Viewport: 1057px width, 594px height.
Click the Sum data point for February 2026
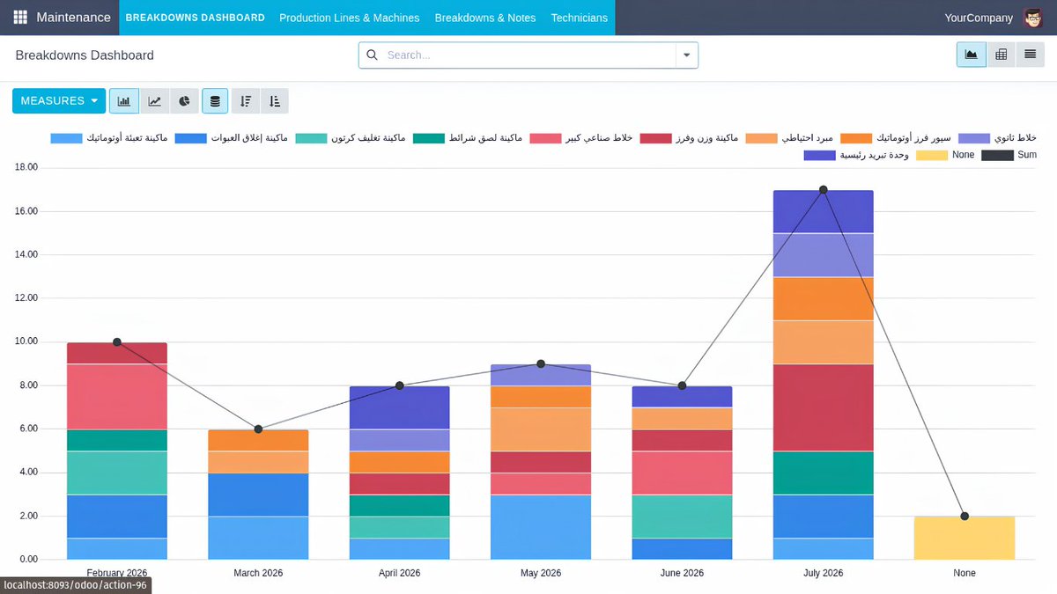[117, 342]
